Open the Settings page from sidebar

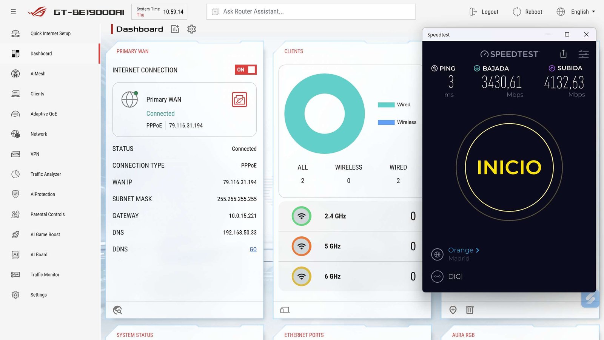point(39,294)
